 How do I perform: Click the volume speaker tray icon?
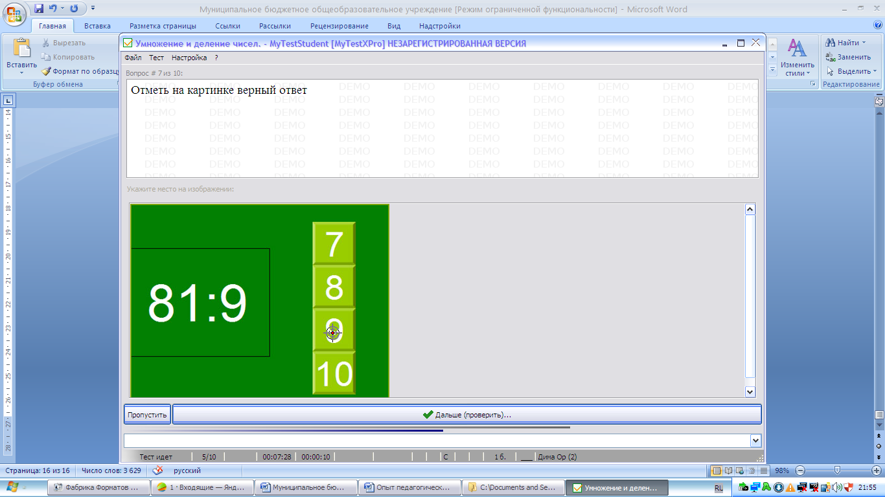coord(838,487)
